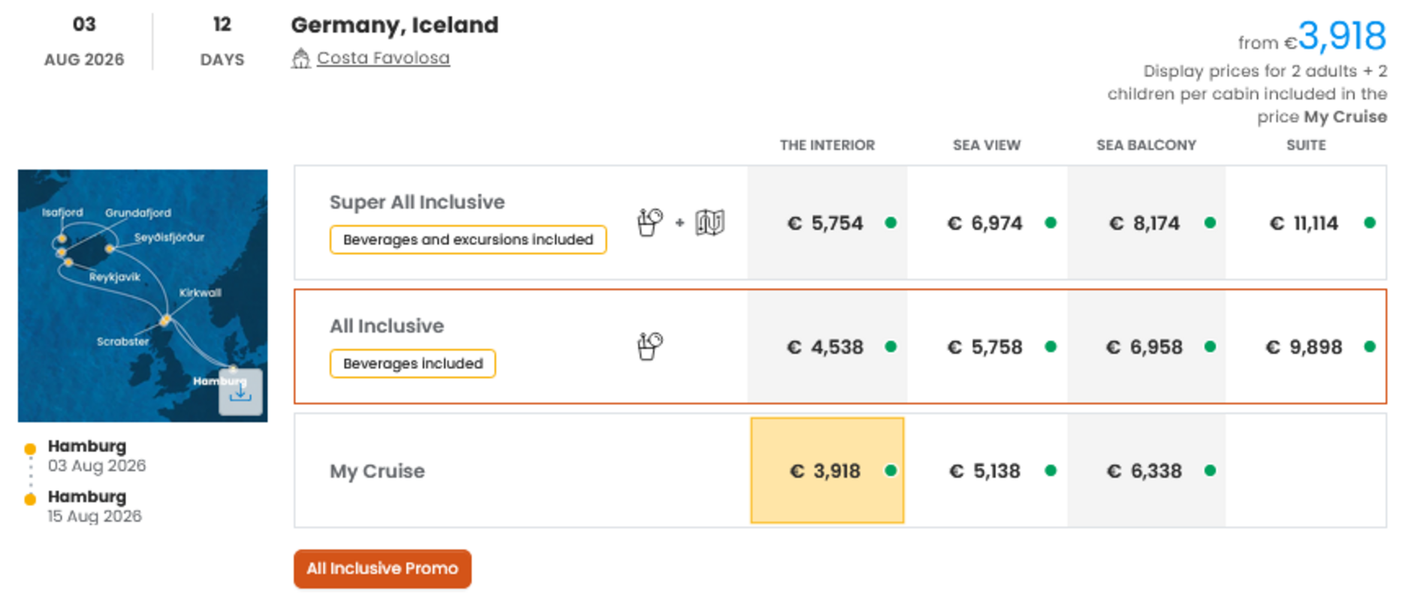Click the Super All Inclusive beverage icon
Image resolution: width=1402 pixels, height=600 pixels.
(650, 223)
